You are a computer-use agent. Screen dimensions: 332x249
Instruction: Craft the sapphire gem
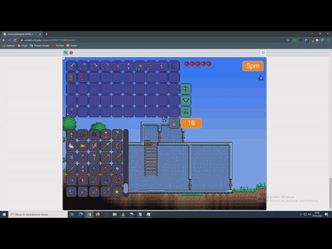[94, 169]
